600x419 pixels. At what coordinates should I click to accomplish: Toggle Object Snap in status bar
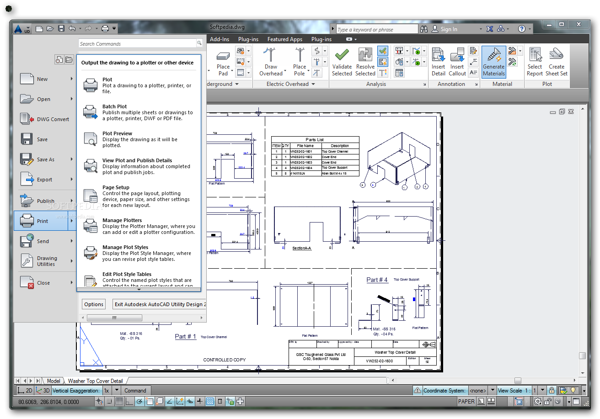[149, 402]
